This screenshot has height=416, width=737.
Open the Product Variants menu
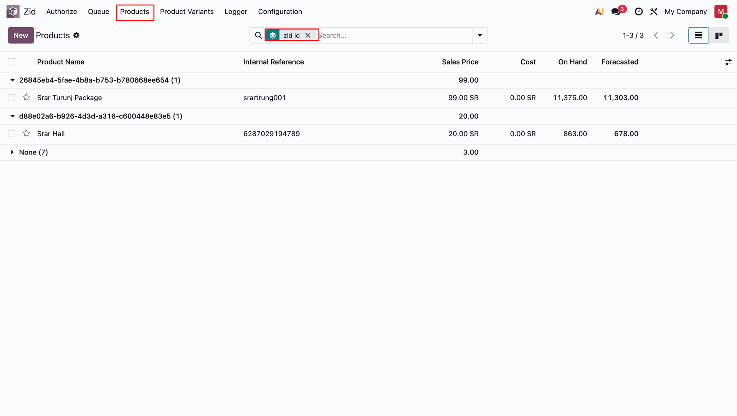pos(187,12)
